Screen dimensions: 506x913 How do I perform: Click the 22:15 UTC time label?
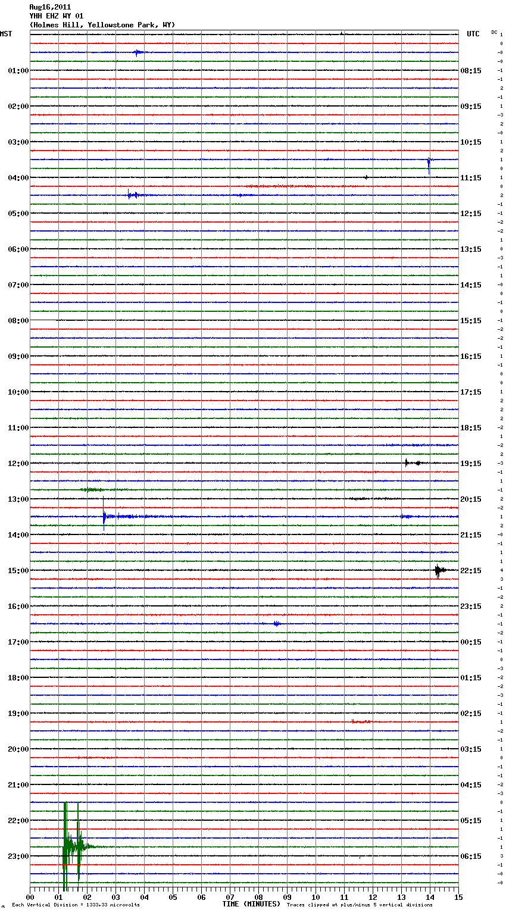[471, 571]
